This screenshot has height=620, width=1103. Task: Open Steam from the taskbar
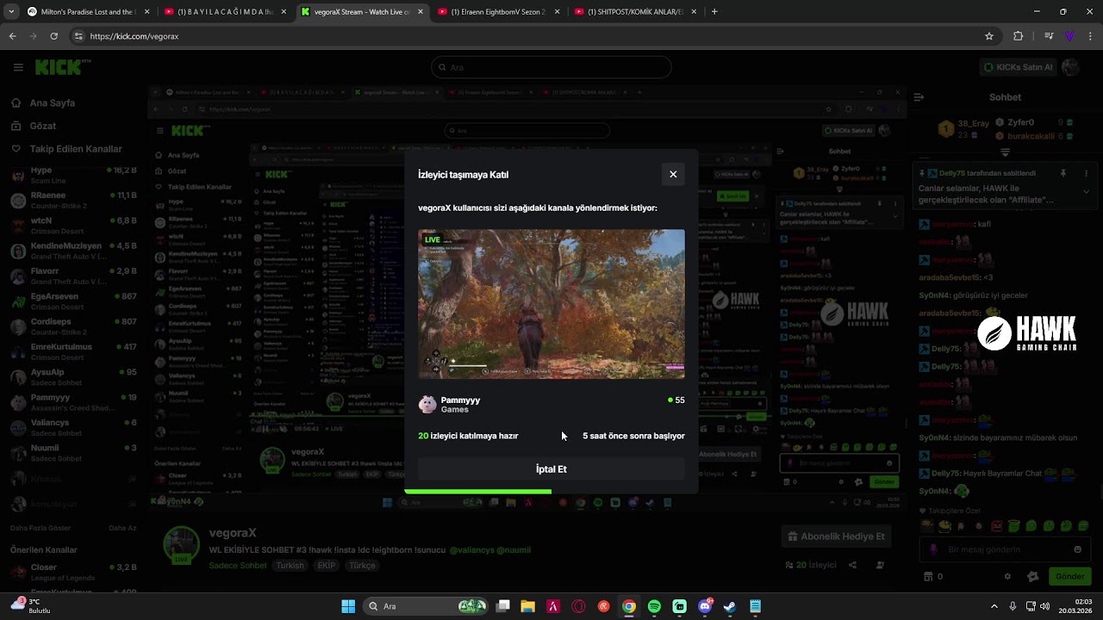coord(730,606)
